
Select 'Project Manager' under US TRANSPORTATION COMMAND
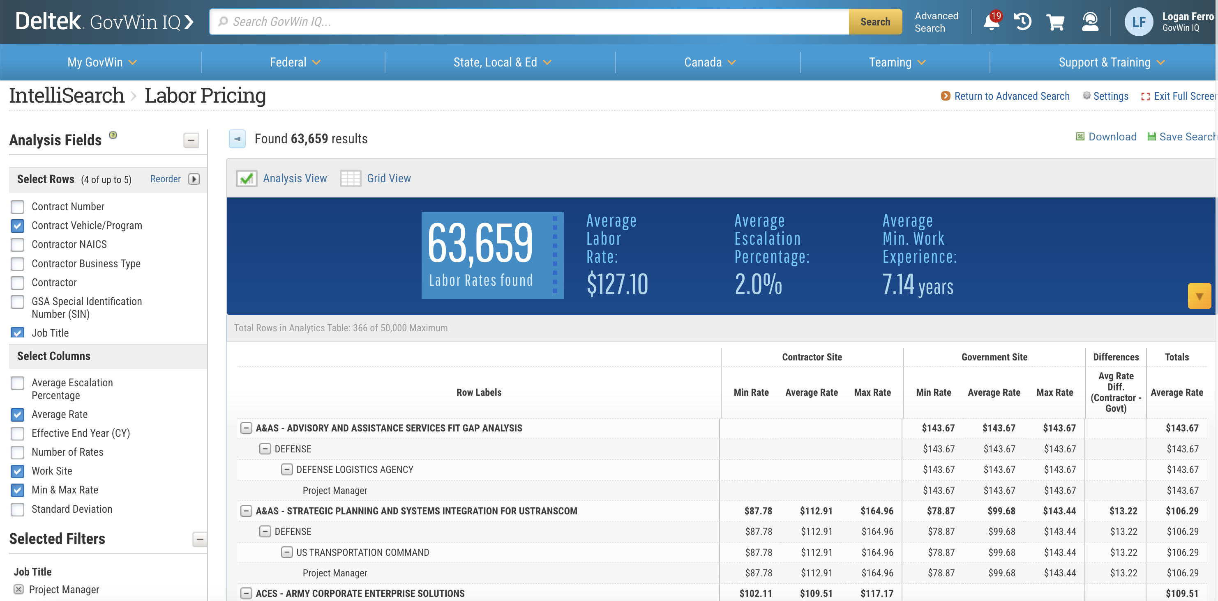click(335, 573)
